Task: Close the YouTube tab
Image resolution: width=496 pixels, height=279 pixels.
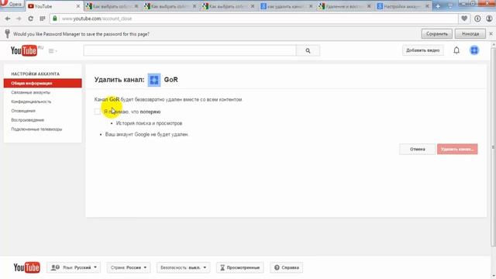Action: coord(78,6)
